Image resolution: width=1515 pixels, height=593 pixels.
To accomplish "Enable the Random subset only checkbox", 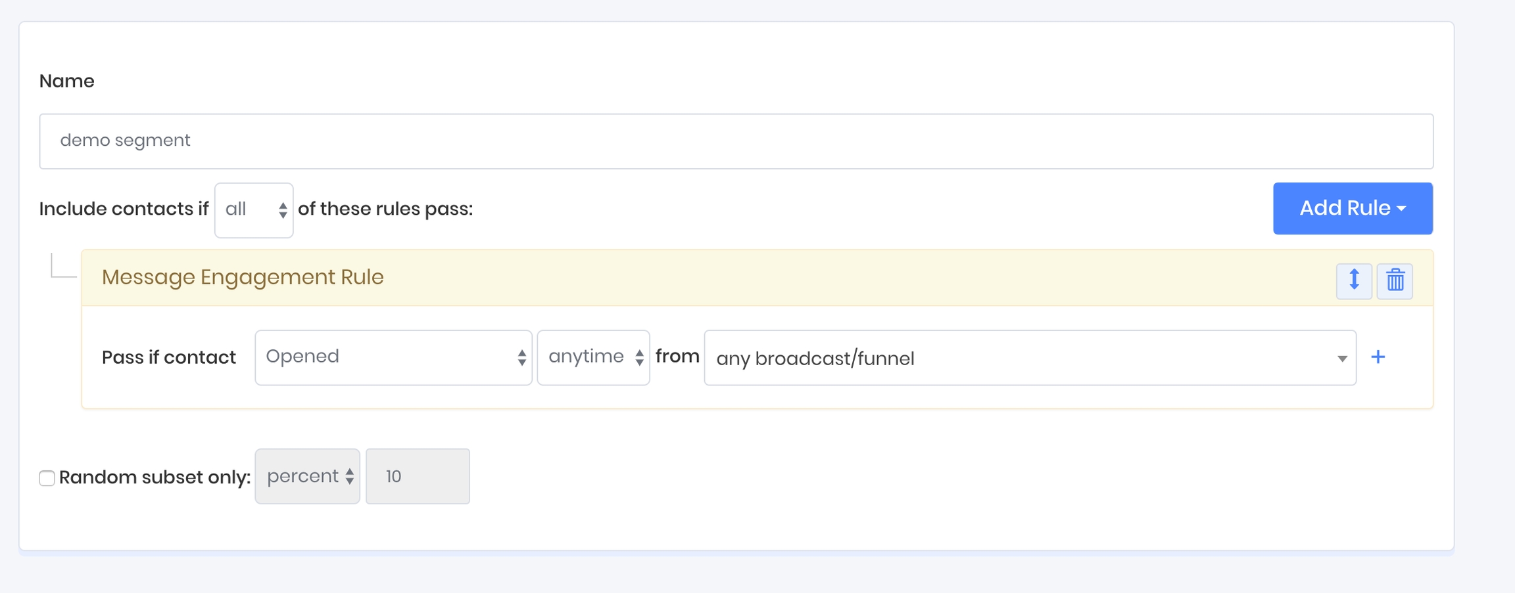I will pyautogui.click(x=47, y=478).
